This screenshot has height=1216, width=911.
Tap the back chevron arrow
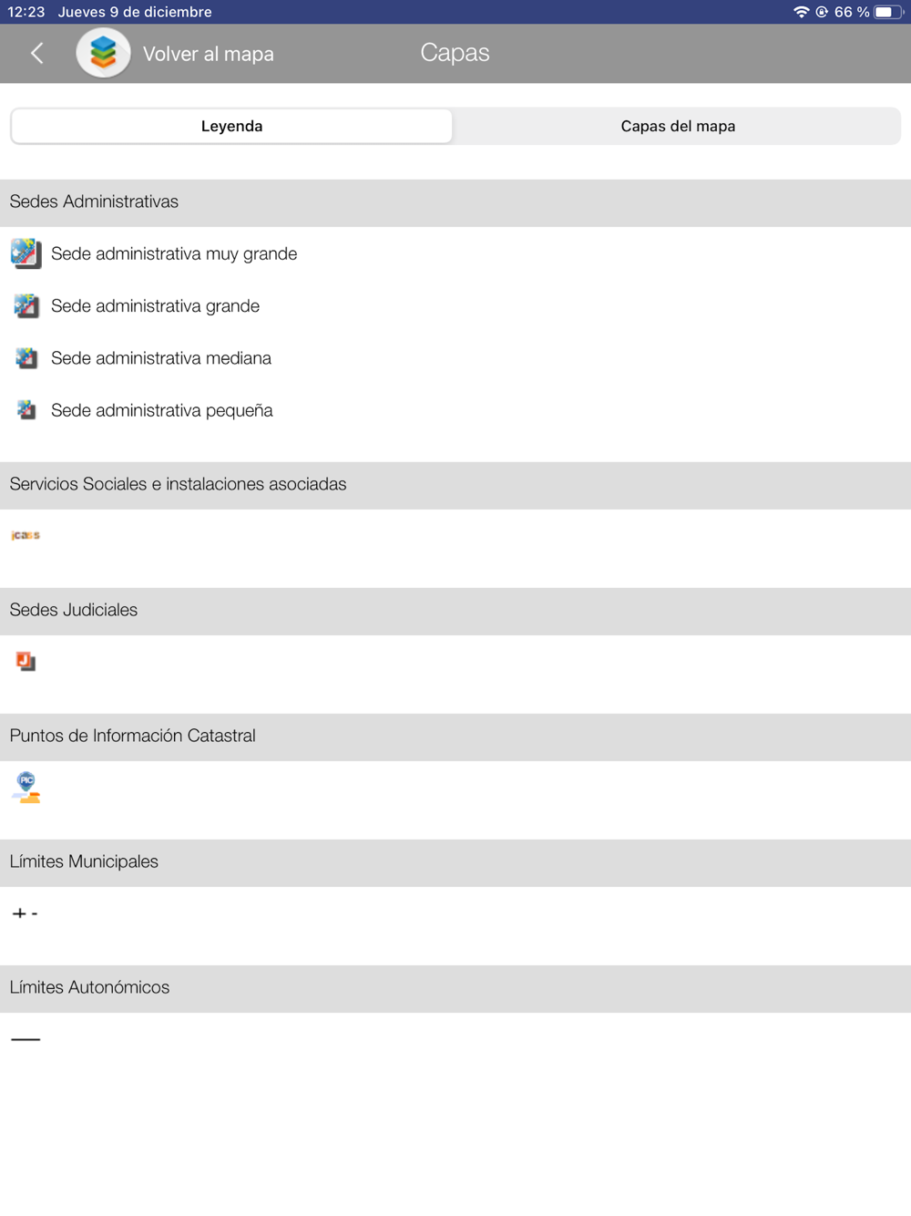[x=37, y=54]
